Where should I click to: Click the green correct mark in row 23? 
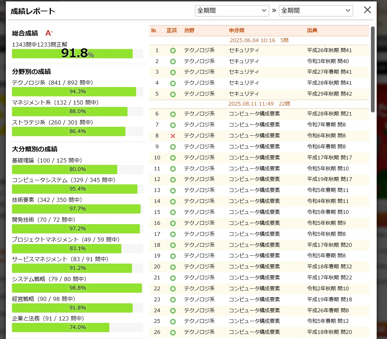[x=173, y=300]
